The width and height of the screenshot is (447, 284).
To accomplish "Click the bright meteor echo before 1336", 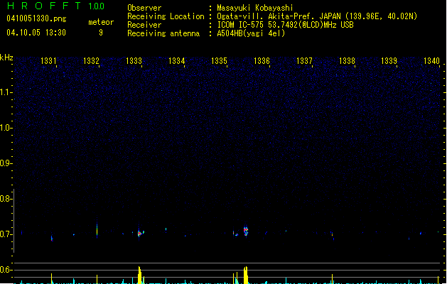I will tap(246, 231).
